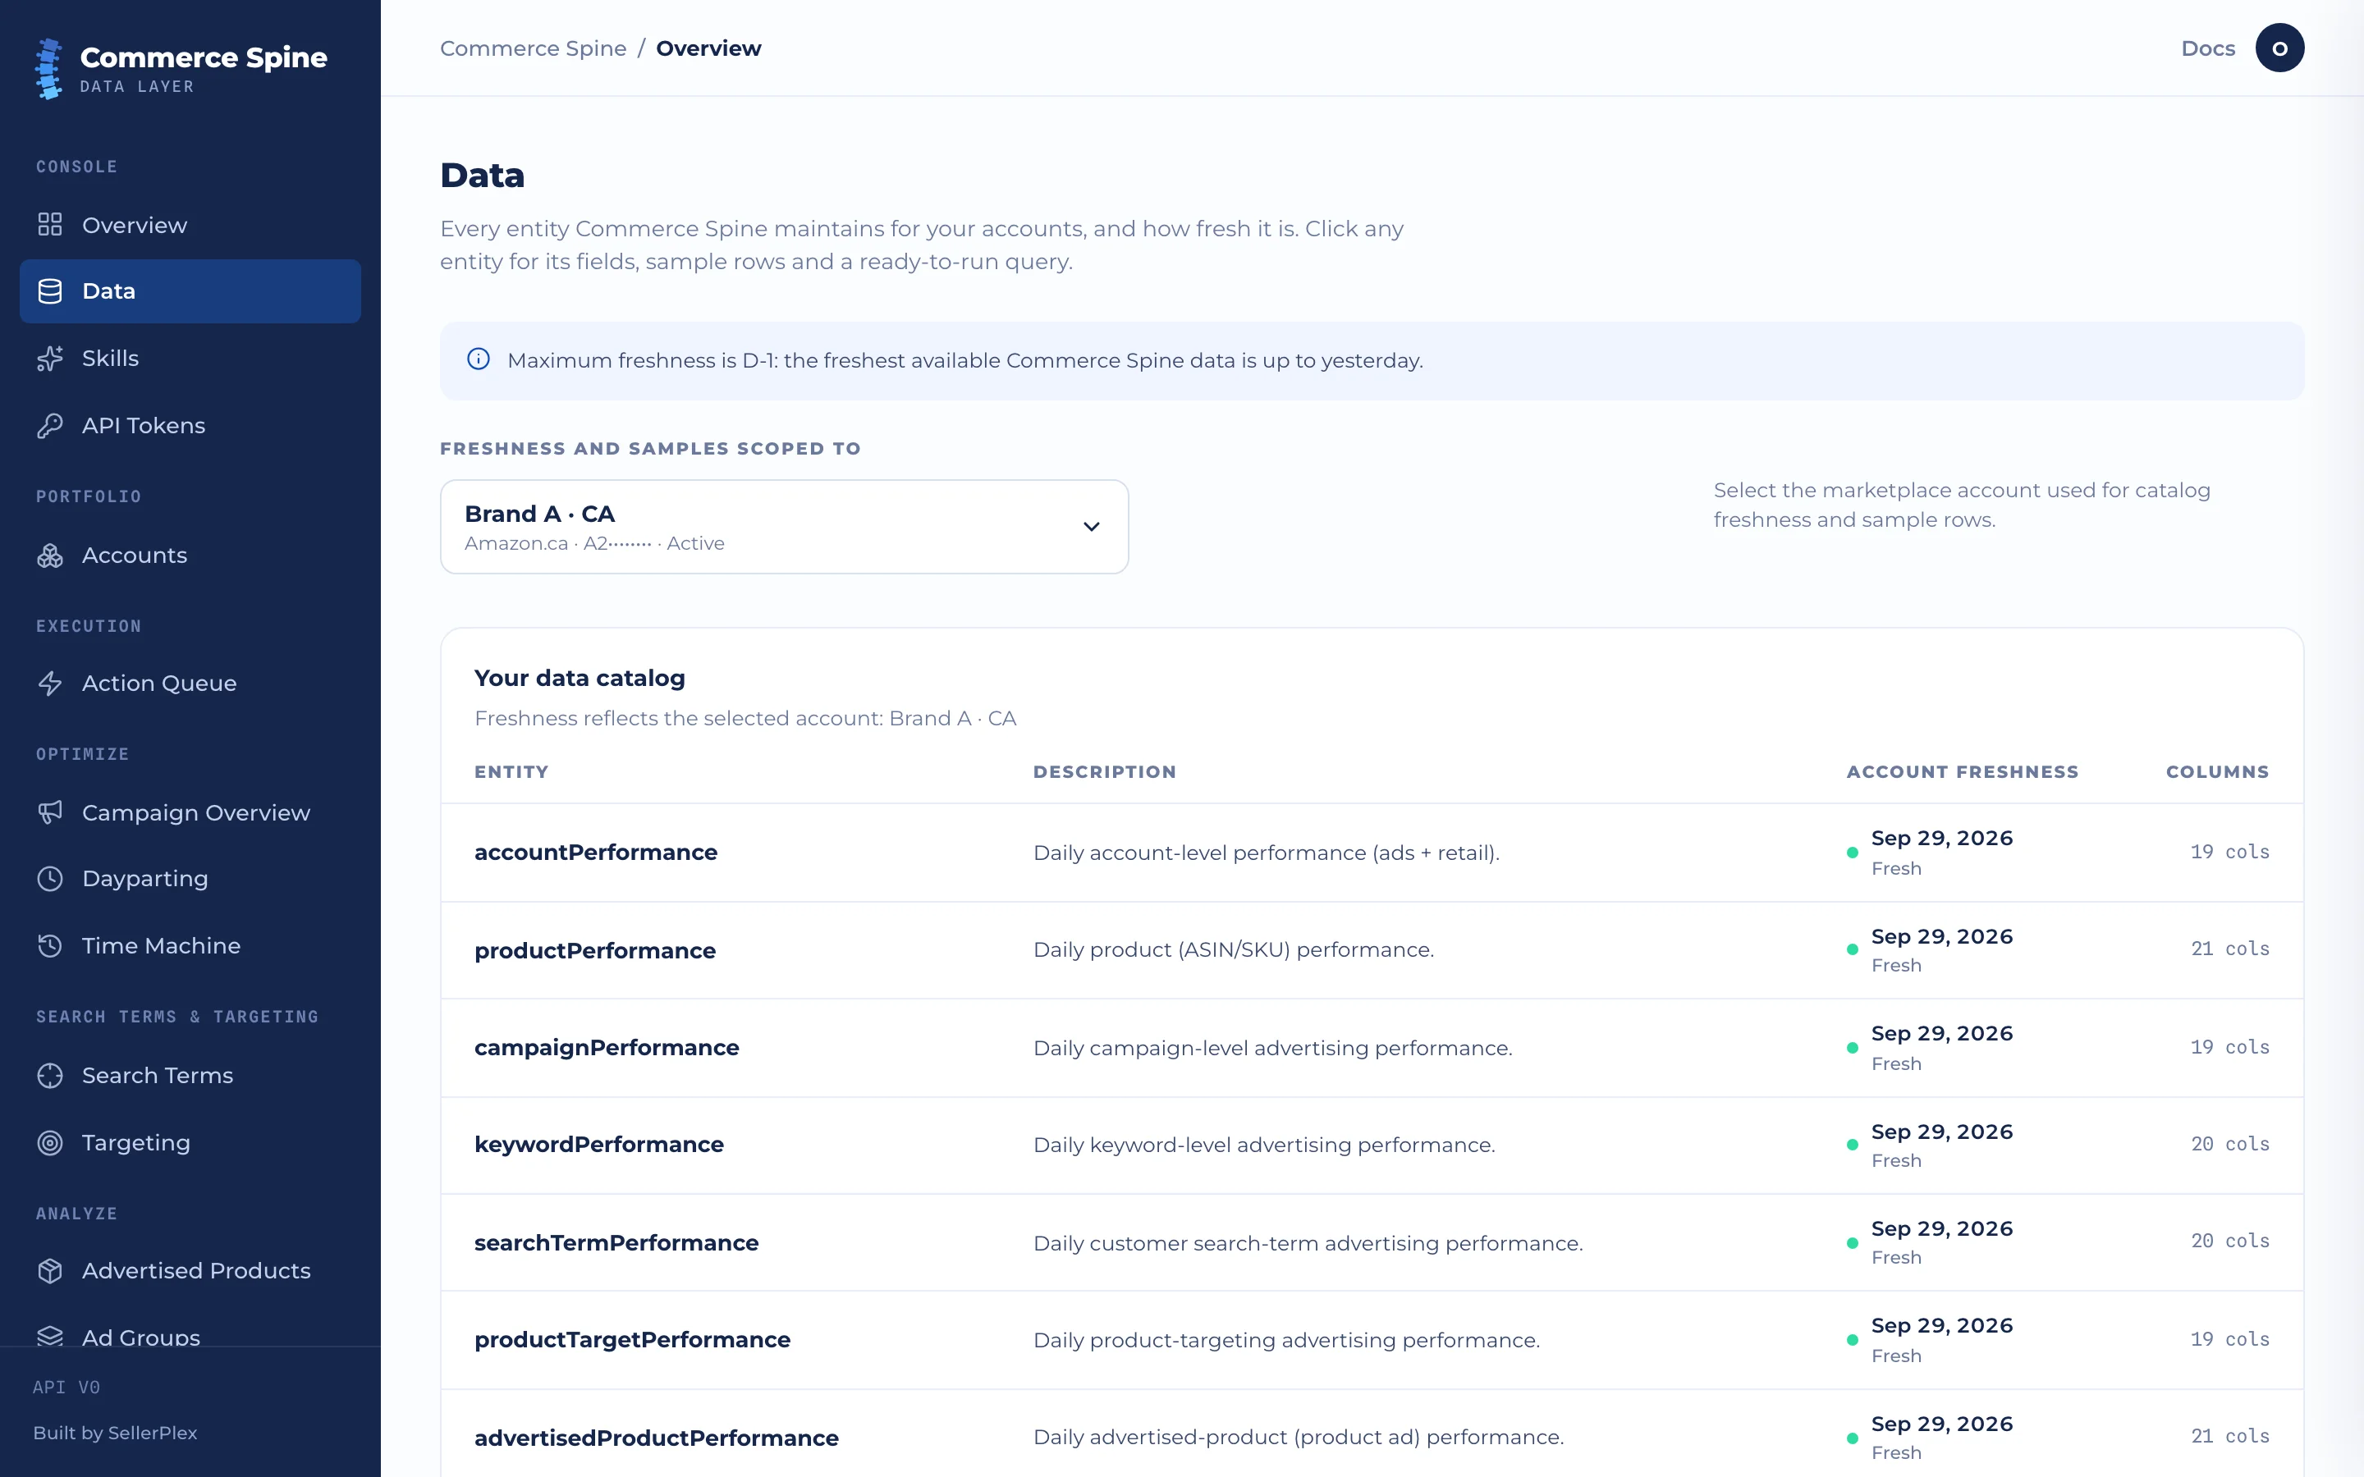
Task: Open Action Queue from sidebar
Action: click(x=190, y=683)
